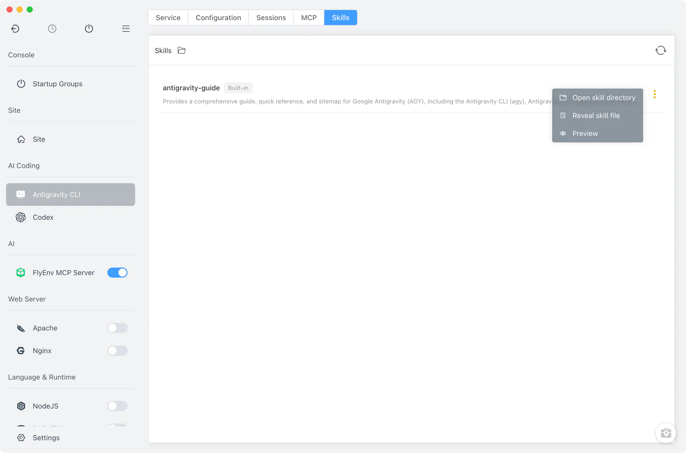Image resolution: width=686 pixels, height=453 pixels.
Task: Switch on the NodeJS toggle
Action: (117, 406)
